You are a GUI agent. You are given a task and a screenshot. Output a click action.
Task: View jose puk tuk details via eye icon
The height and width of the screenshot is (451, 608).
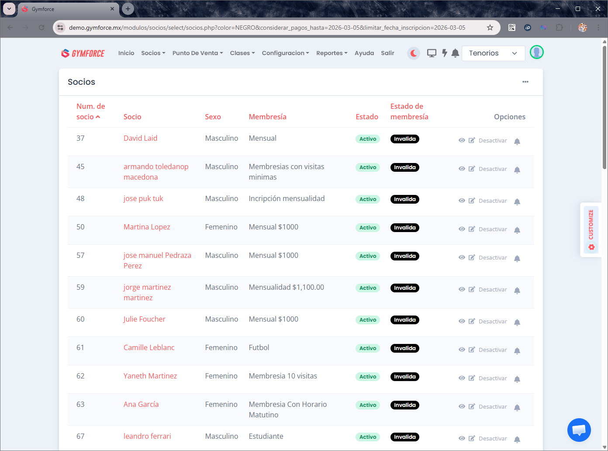click(462, 201)
